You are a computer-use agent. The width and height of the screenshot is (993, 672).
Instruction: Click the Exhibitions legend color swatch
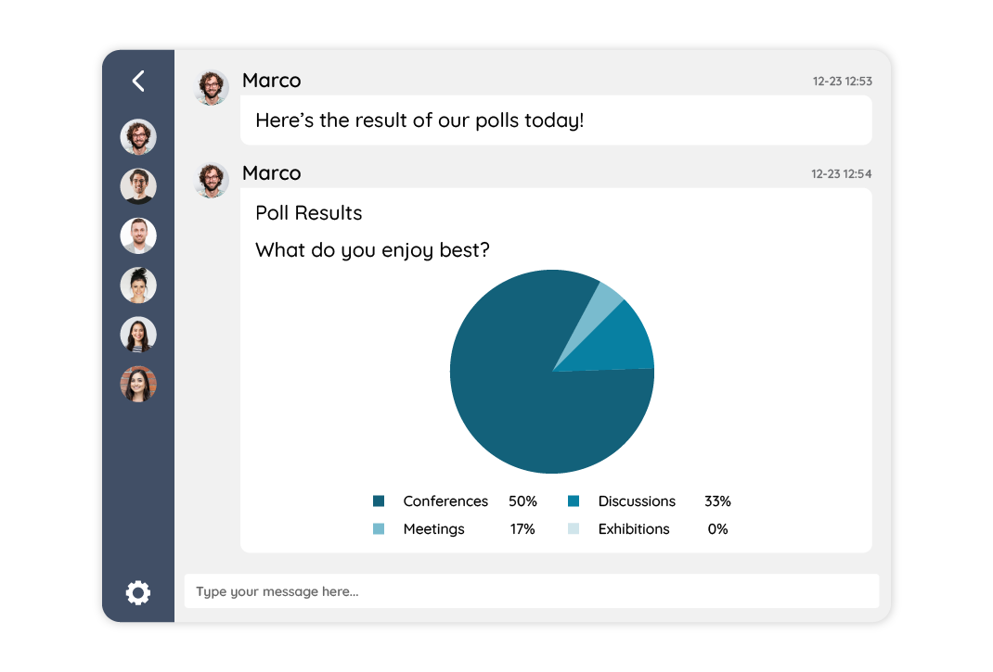[x=574, y=529]
